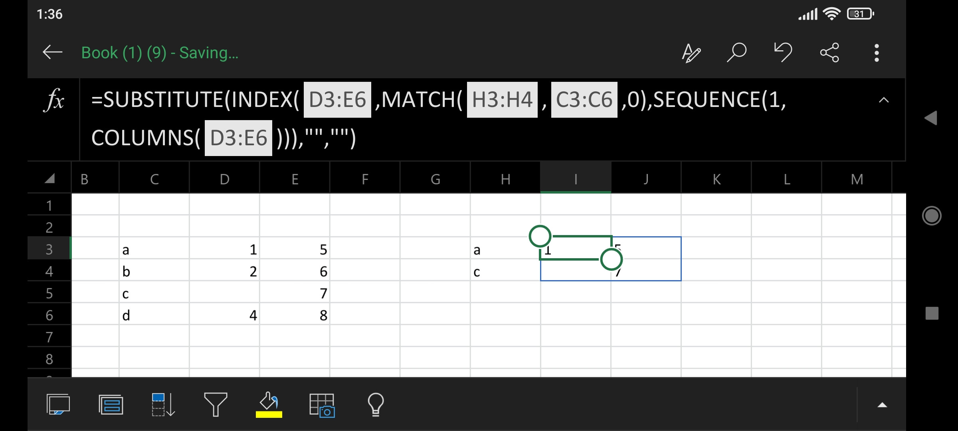958x431 pixels.
Task: Apply the yellow fill color bucket
Action: (269, 405)
